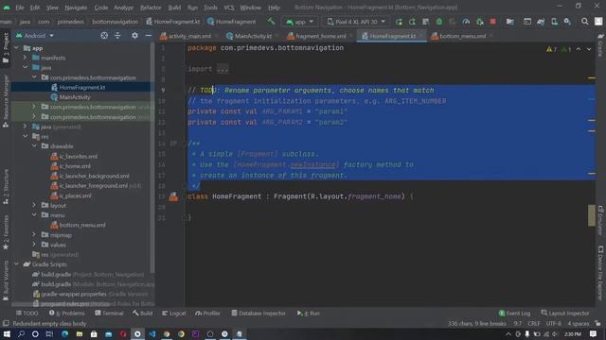Select ic_launcher_background.xml file
The width and height of the screenshot is (606, 340).
(94, 176)
